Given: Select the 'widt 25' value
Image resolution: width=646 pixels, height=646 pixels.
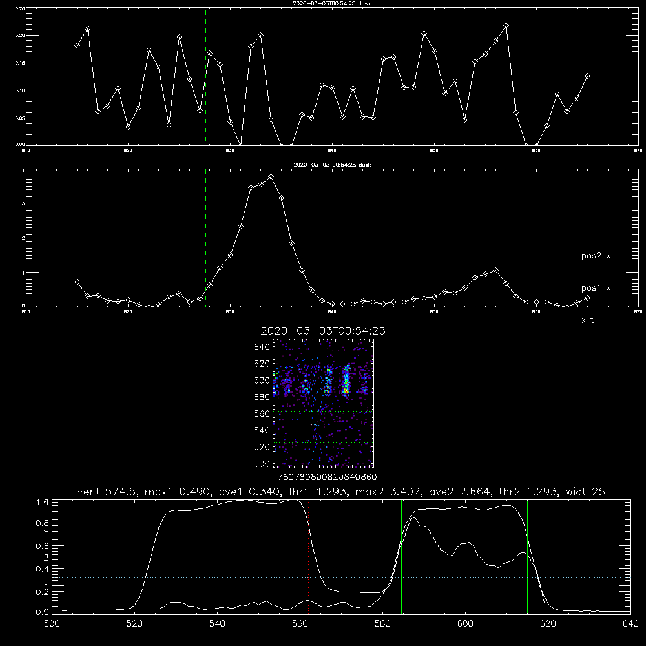Looking at the screenshot, I should tap(585, 492).
